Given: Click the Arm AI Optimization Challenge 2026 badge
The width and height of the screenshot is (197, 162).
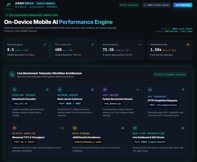Looking at the screenshot, I should point(32,15).
